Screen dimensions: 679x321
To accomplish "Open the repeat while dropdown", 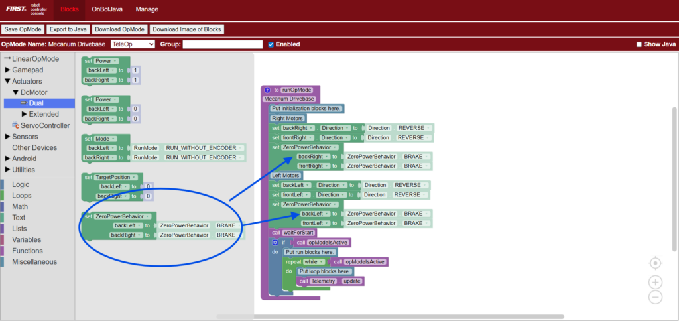I will 314,262.
